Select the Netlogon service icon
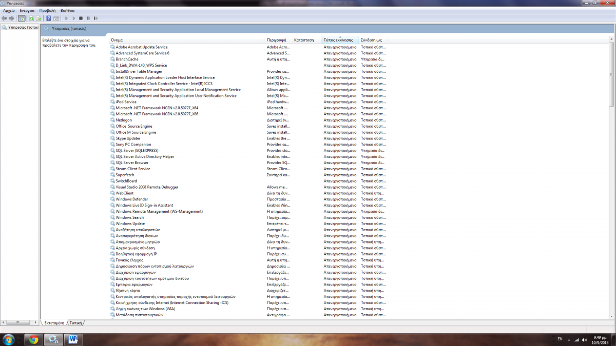The image size is (616, 346). point(112,120)
